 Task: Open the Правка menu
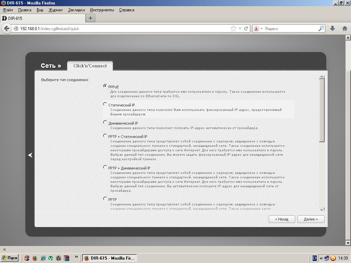25,10
